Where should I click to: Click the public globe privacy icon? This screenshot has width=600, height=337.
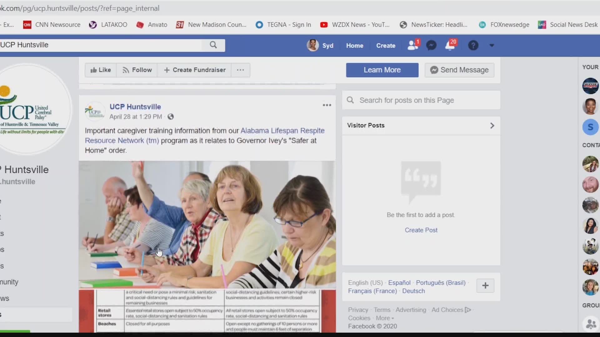point(171,117)
